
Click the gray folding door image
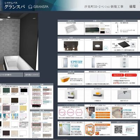point(65,63)
